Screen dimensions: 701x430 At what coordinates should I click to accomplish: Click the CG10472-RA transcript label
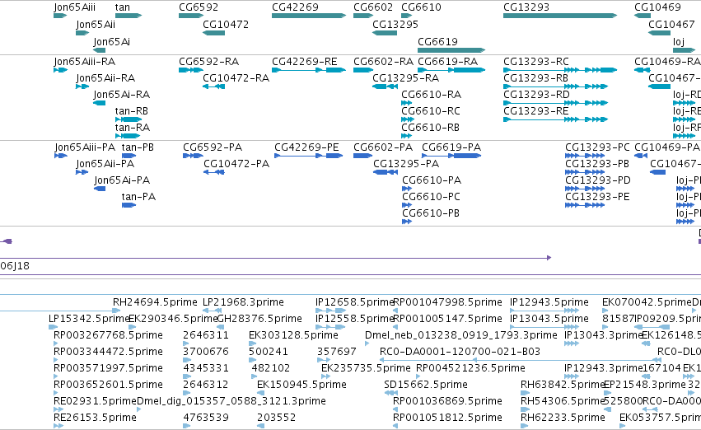pos(236,77)
